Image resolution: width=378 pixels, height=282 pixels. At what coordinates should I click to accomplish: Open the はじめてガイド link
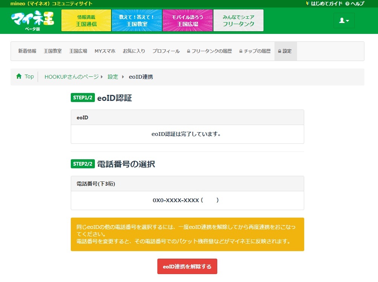pyautogui.click(x=324, y=3)
